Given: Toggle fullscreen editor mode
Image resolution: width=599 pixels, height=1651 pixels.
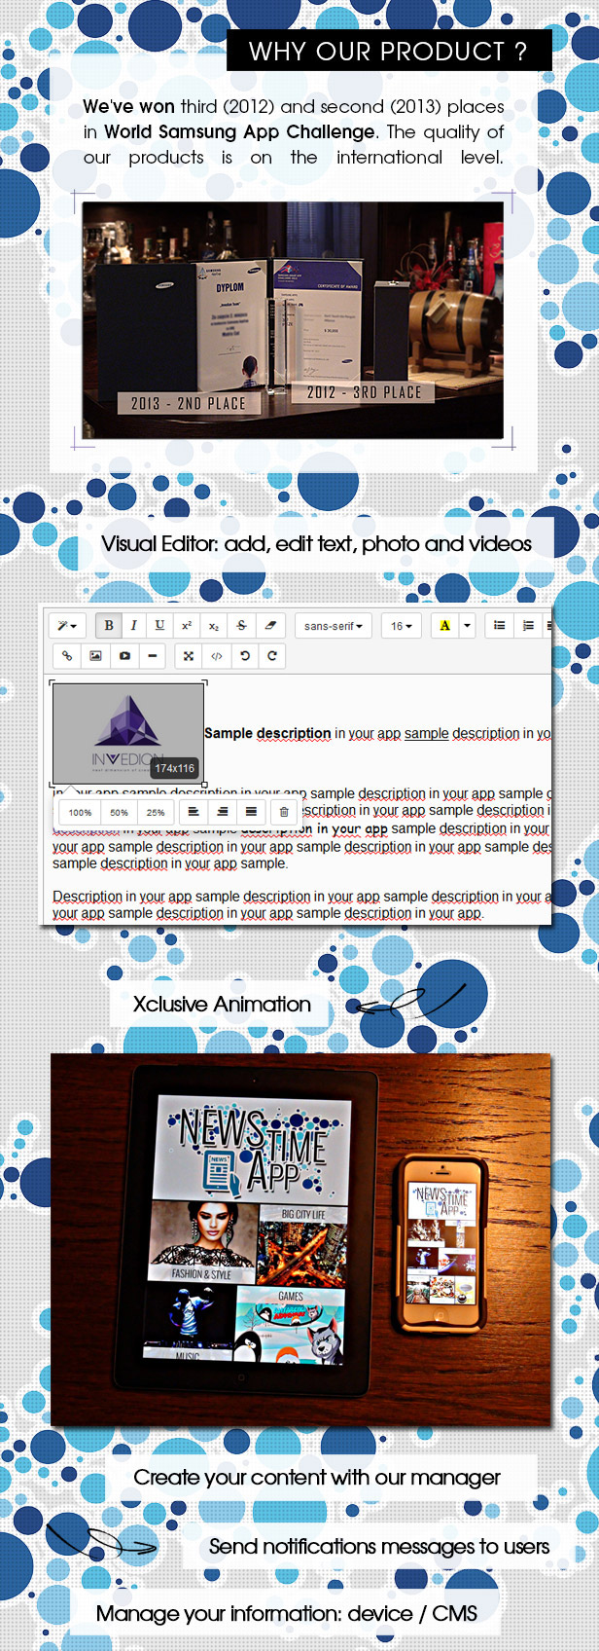Looking at the screenshot, I should pyautogui.click(x=189, y=656).
